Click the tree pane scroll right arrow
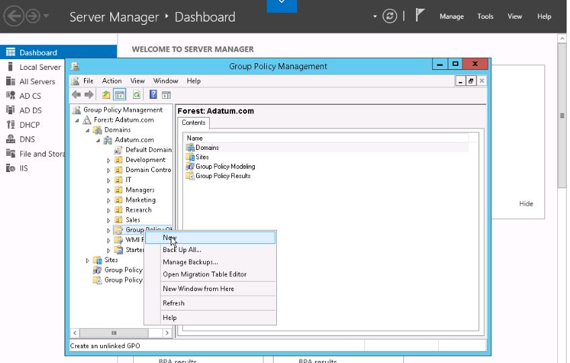570x363 pixels. pos(167,333)
